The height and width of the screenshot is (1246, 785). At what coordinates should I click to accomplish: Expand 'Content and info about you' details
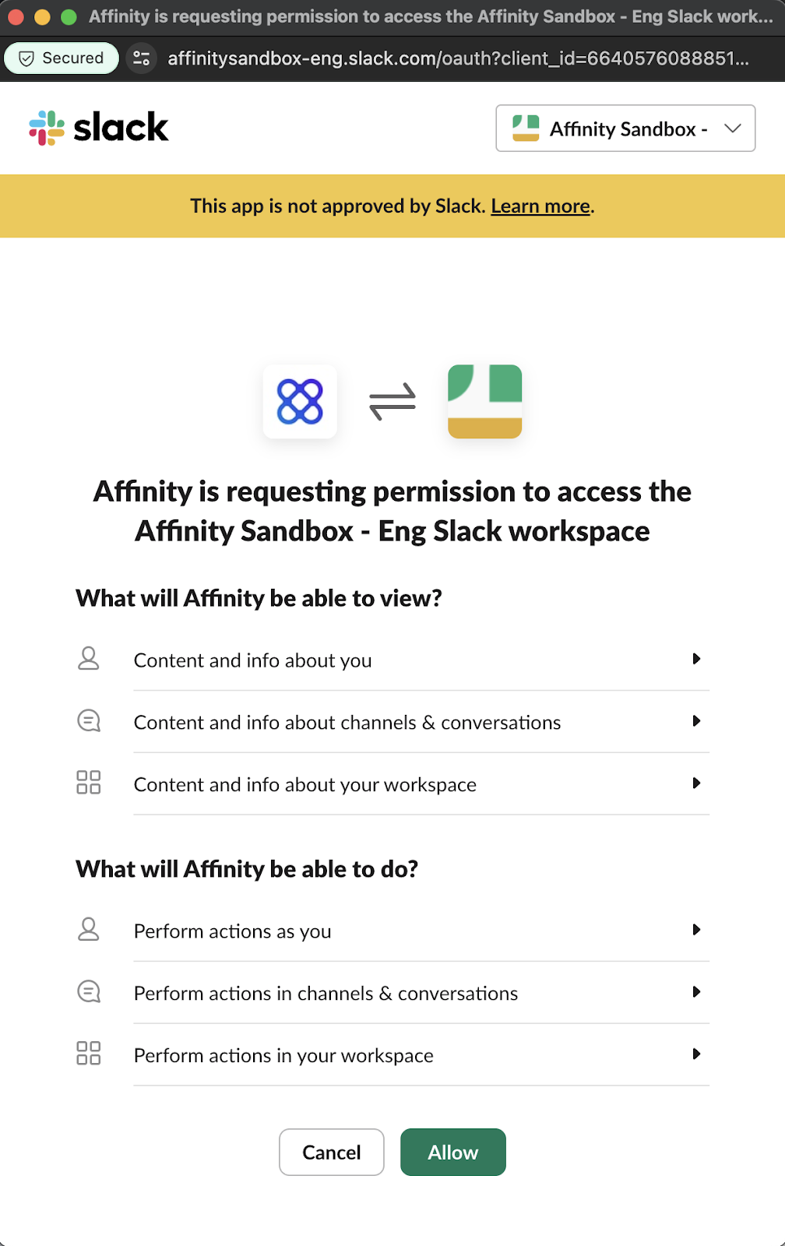point(696,659)
